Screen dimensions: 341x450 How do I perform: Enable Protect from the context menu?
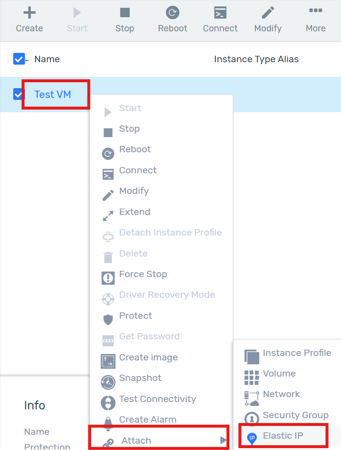pyautogui.click(x=130, y=315)
